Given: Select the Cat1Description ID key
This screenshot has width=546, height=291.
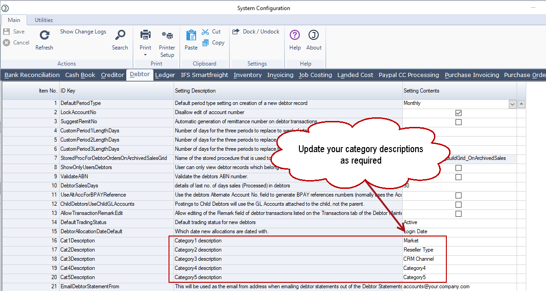Looking at the screenshot, I should pyautogui.click(x=77, y=241).
